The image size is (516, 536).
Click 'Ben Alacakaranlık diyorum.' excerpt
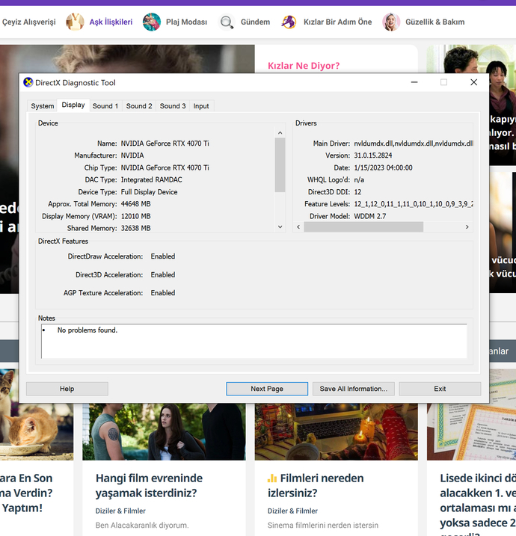(x=142, y=525)
